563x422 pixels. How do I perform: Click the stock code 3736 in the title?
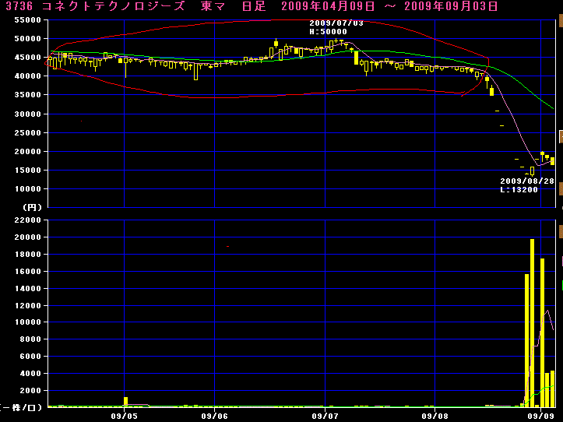pos(17,6)
